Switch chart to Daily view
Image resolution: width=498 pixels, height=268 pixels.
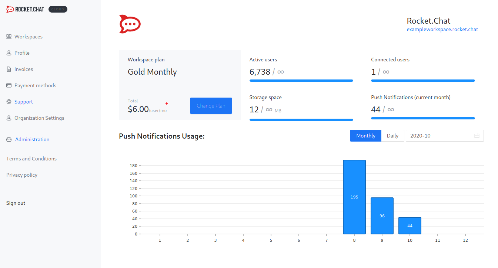tap(392, 136)
